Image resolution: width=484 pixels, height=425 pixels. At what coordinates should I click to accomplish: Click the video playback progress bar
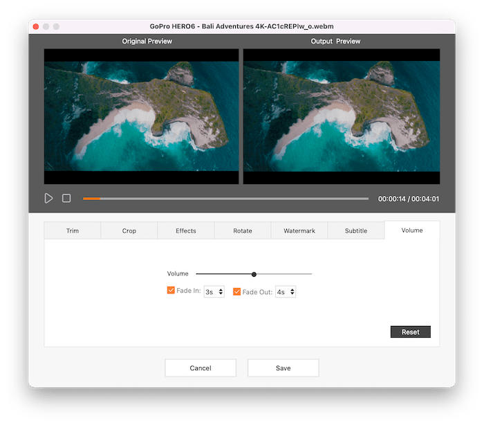(x=225, y=199)
